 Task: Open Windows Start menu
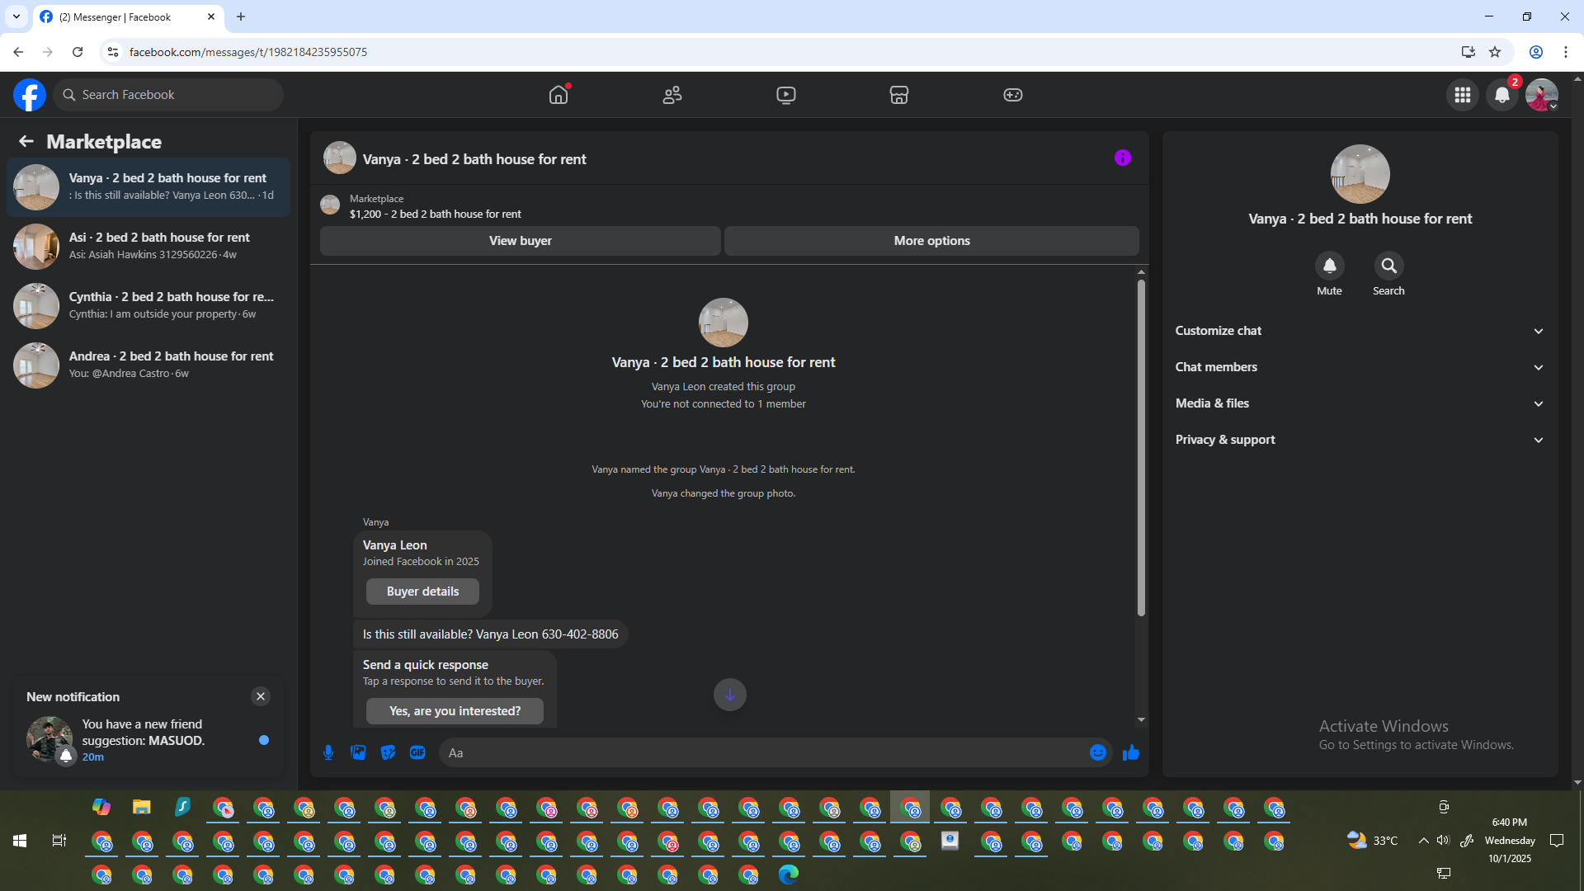click(20, 841)
